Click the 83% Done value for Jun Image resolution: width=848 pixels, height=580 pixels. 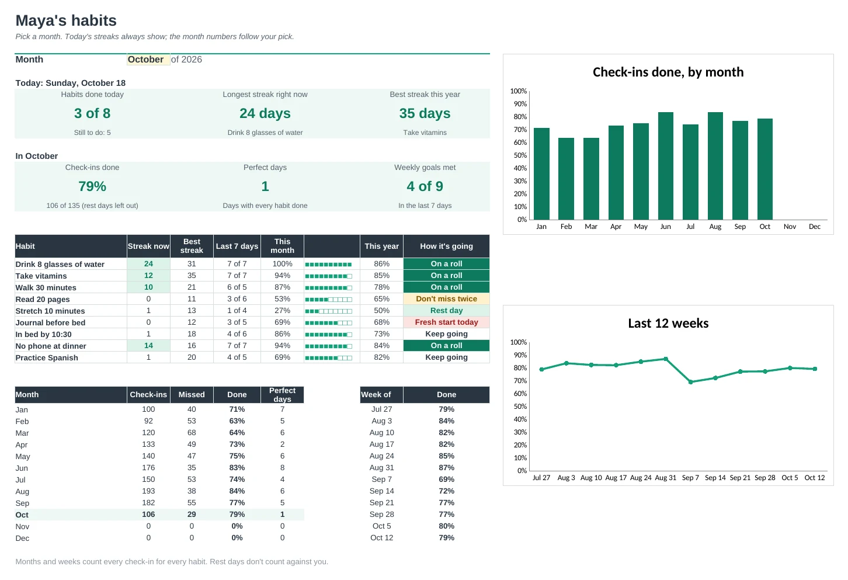point(237,468)
